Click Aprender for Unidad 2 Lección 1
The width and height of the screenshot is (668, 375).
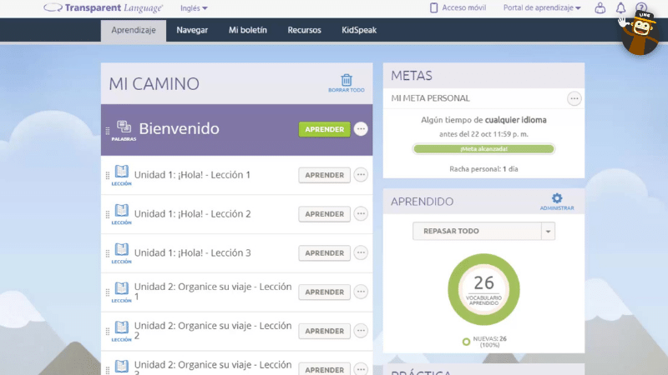click(x=324, y=292)
